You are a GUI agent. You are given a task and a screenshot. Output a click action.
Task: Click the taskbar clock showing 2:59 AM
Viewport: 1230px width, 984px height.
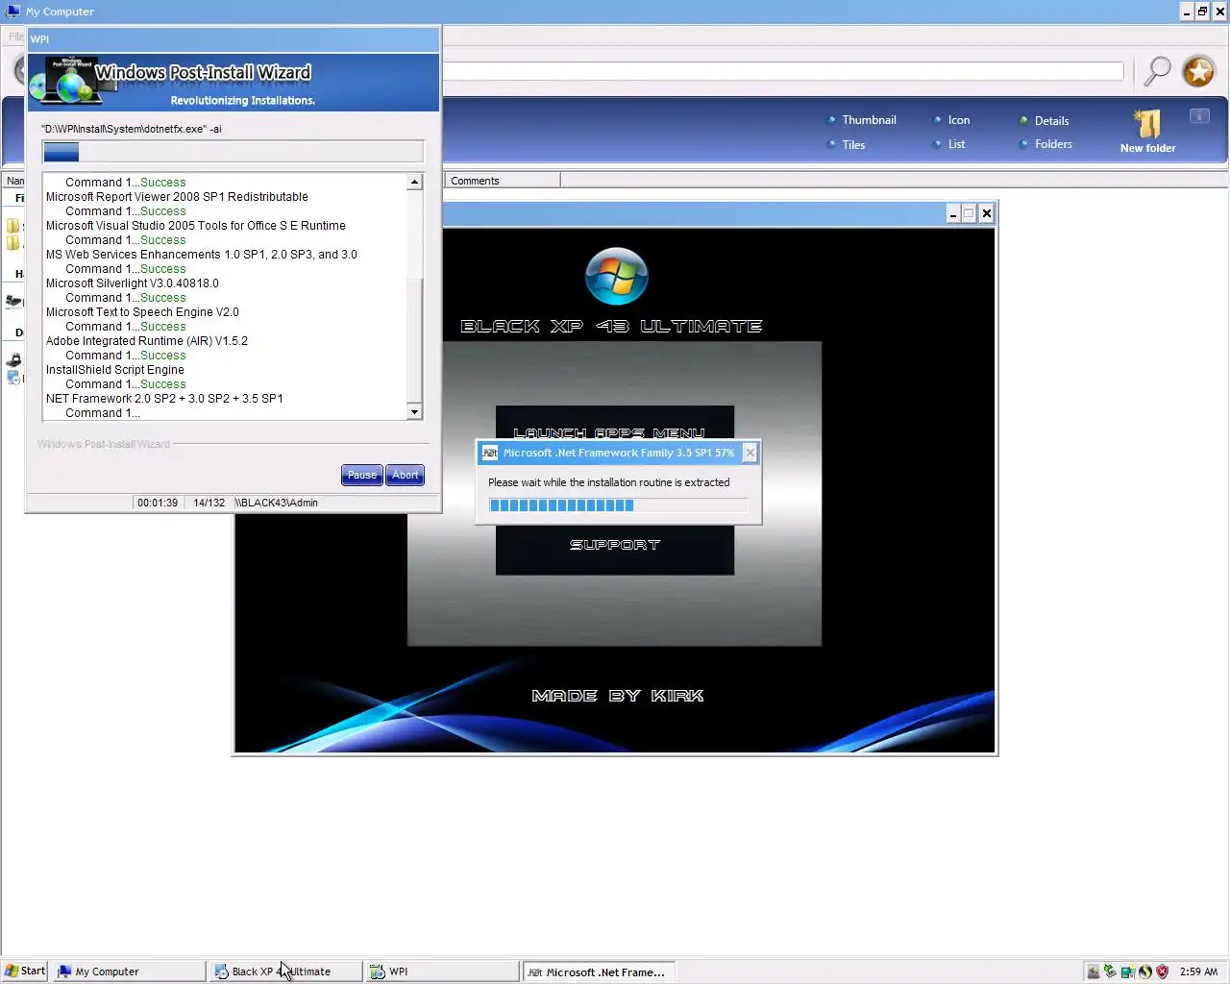pos(1198,972)
